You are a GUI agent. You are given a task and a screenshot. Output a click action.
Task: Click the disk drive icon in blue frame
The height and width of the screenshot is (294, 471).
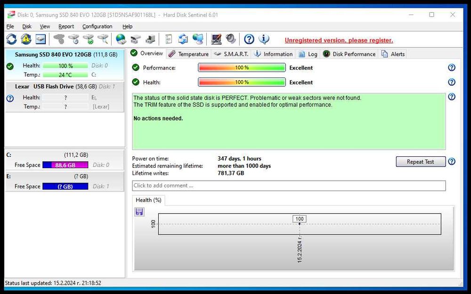tap(41, 39)
